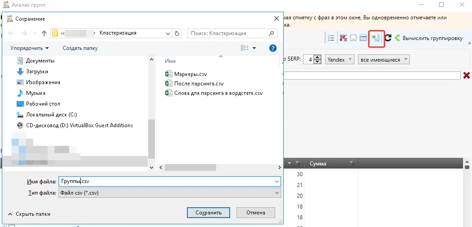Click the black refresh arrow in toolbar
This screenshot has width=472, height=227.
(388, 38)
